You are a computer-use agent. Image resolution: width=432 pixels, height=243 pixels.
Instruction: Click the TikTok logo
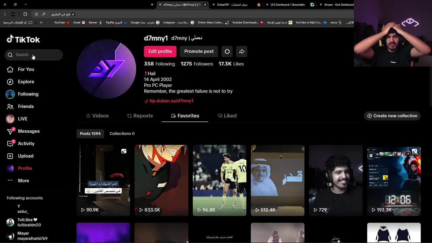point(23,39)
